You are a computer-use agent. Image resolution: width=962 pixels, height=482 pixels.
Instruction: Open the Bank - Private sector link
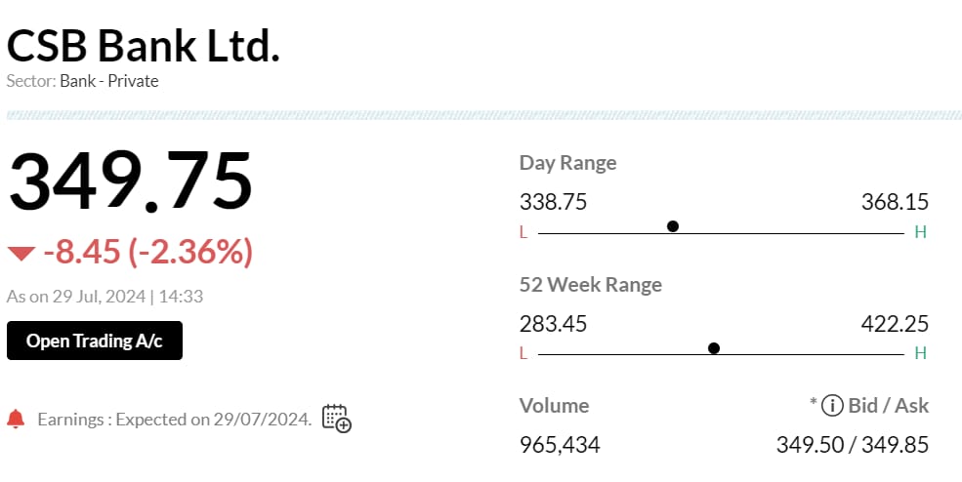click(x=108, y=81)
